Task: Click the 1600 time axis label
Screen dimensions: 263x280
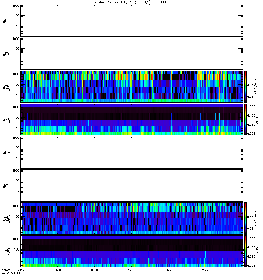Action: pos(169,270)
